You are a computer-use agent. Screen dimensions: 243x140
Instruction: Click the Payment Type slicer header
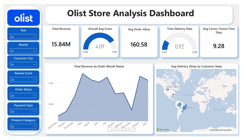pyautogui.click(x=23, y=105)
